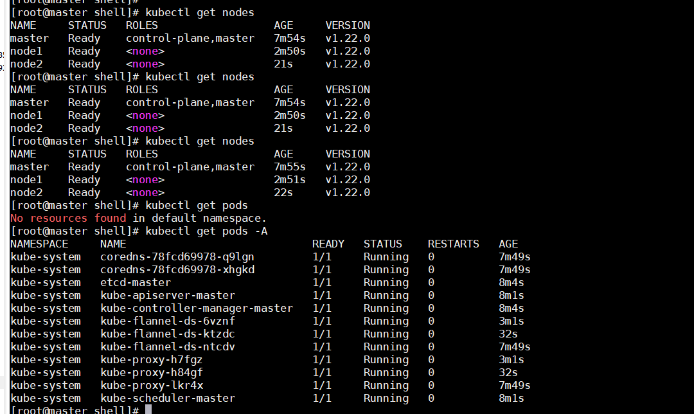Click the node2 age value of 22s
The height and width of the screenshot is (414, 694).
pos(283,193)
